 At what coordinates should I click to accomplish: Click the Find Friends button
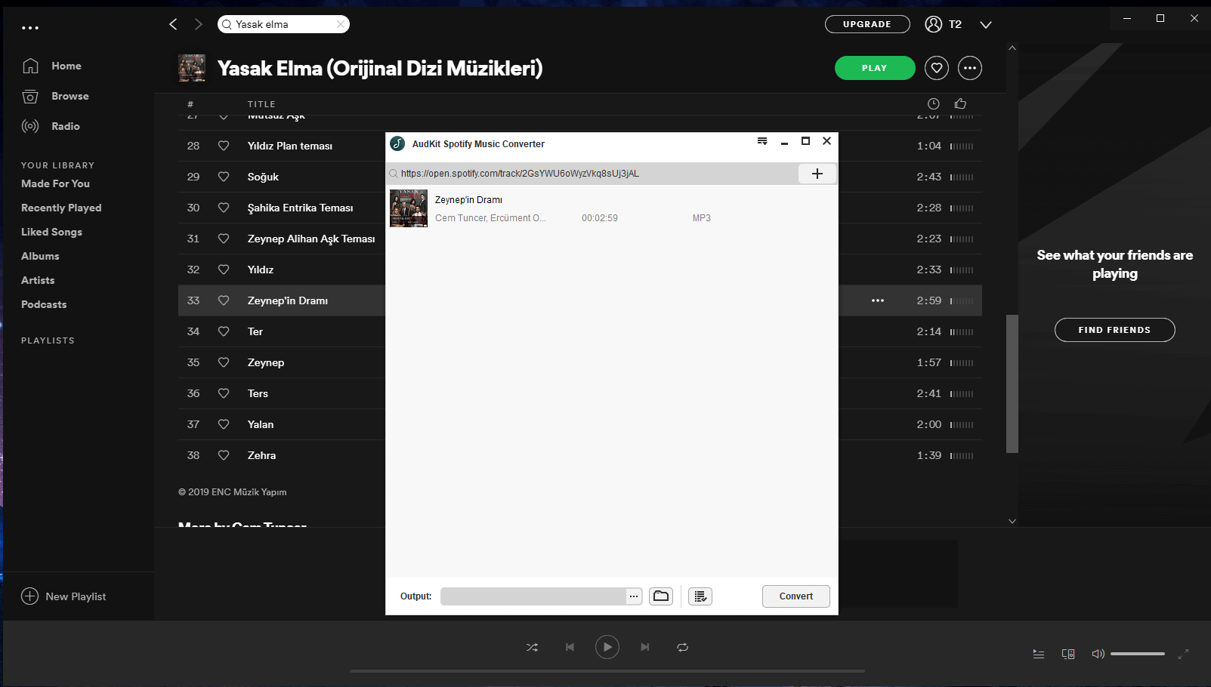click(x=1114, y=330)
